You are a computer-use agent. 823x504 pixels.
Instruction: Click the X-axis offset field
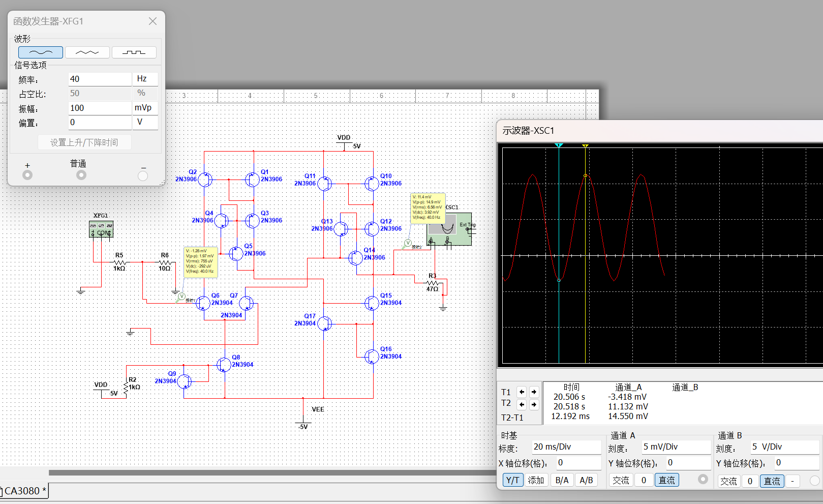click(578, 463)
